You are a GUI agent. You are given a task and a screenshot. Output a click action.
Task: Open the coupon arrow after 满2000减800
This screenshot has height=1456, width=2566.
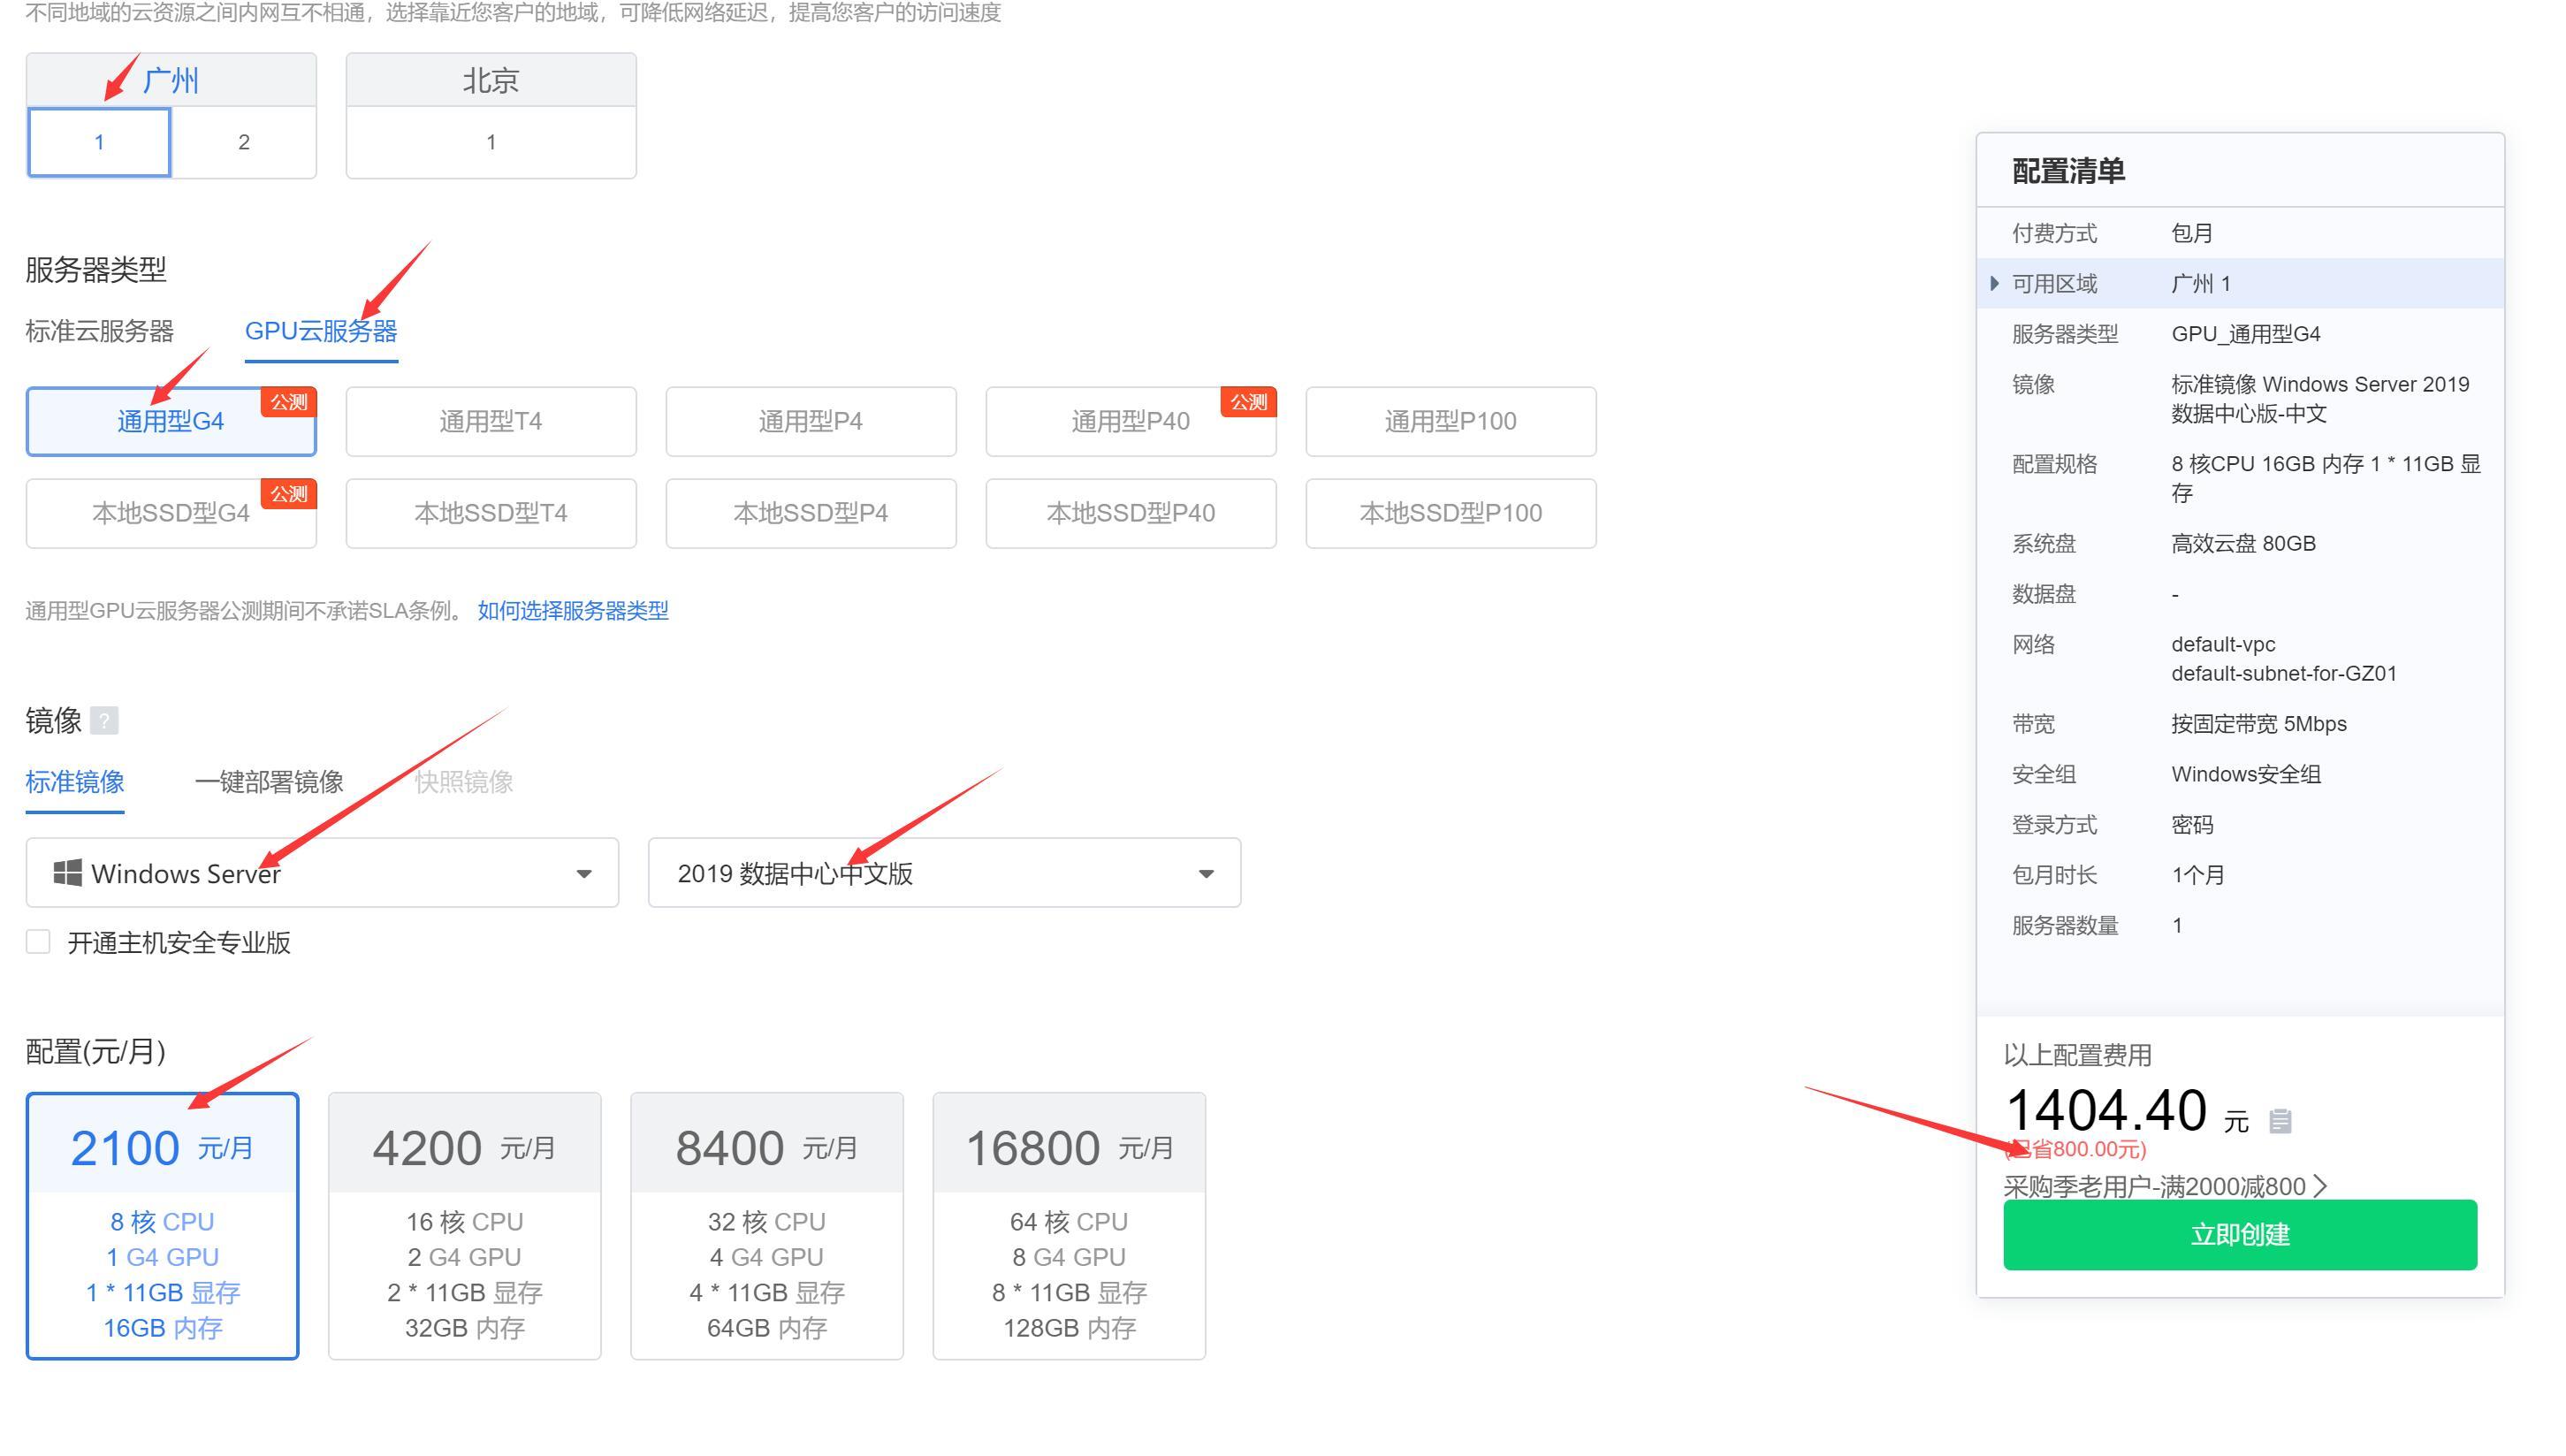tap(2321, 1187)
